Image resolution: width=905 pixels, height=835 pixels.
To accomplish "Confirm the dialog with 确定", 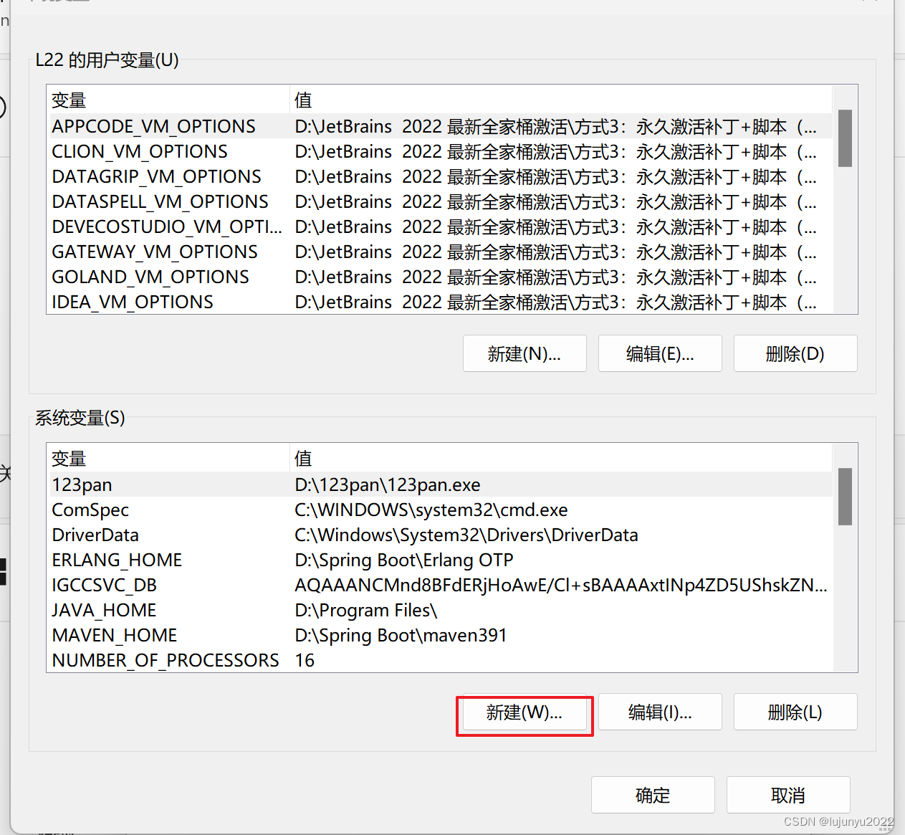I will click(x=653, y=795).
